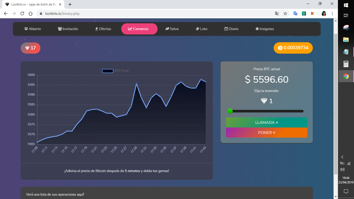Toggle the BTC Price chart legend
Image resolution: width=354 pixels, height=199 pixels.
click(115, 71)
